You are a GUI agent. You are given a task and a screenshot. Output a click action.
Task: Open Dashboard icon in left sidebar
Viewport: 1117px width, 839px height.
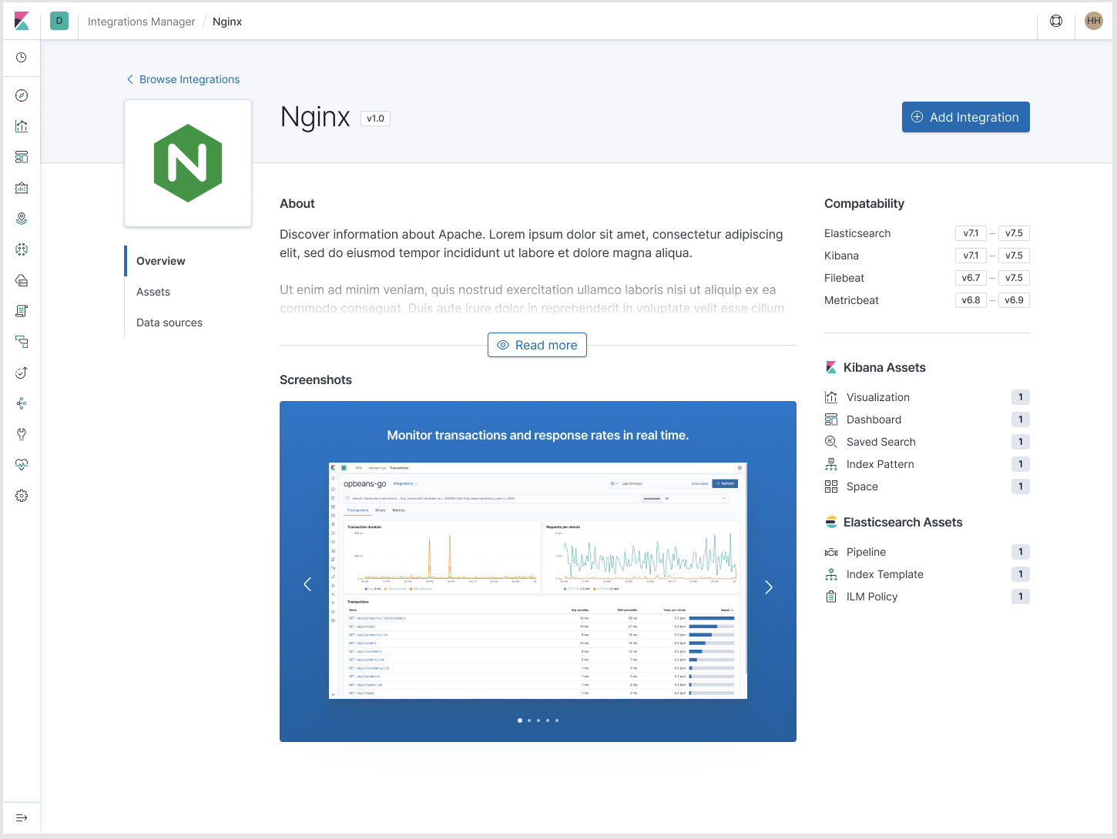pos(22,157)
